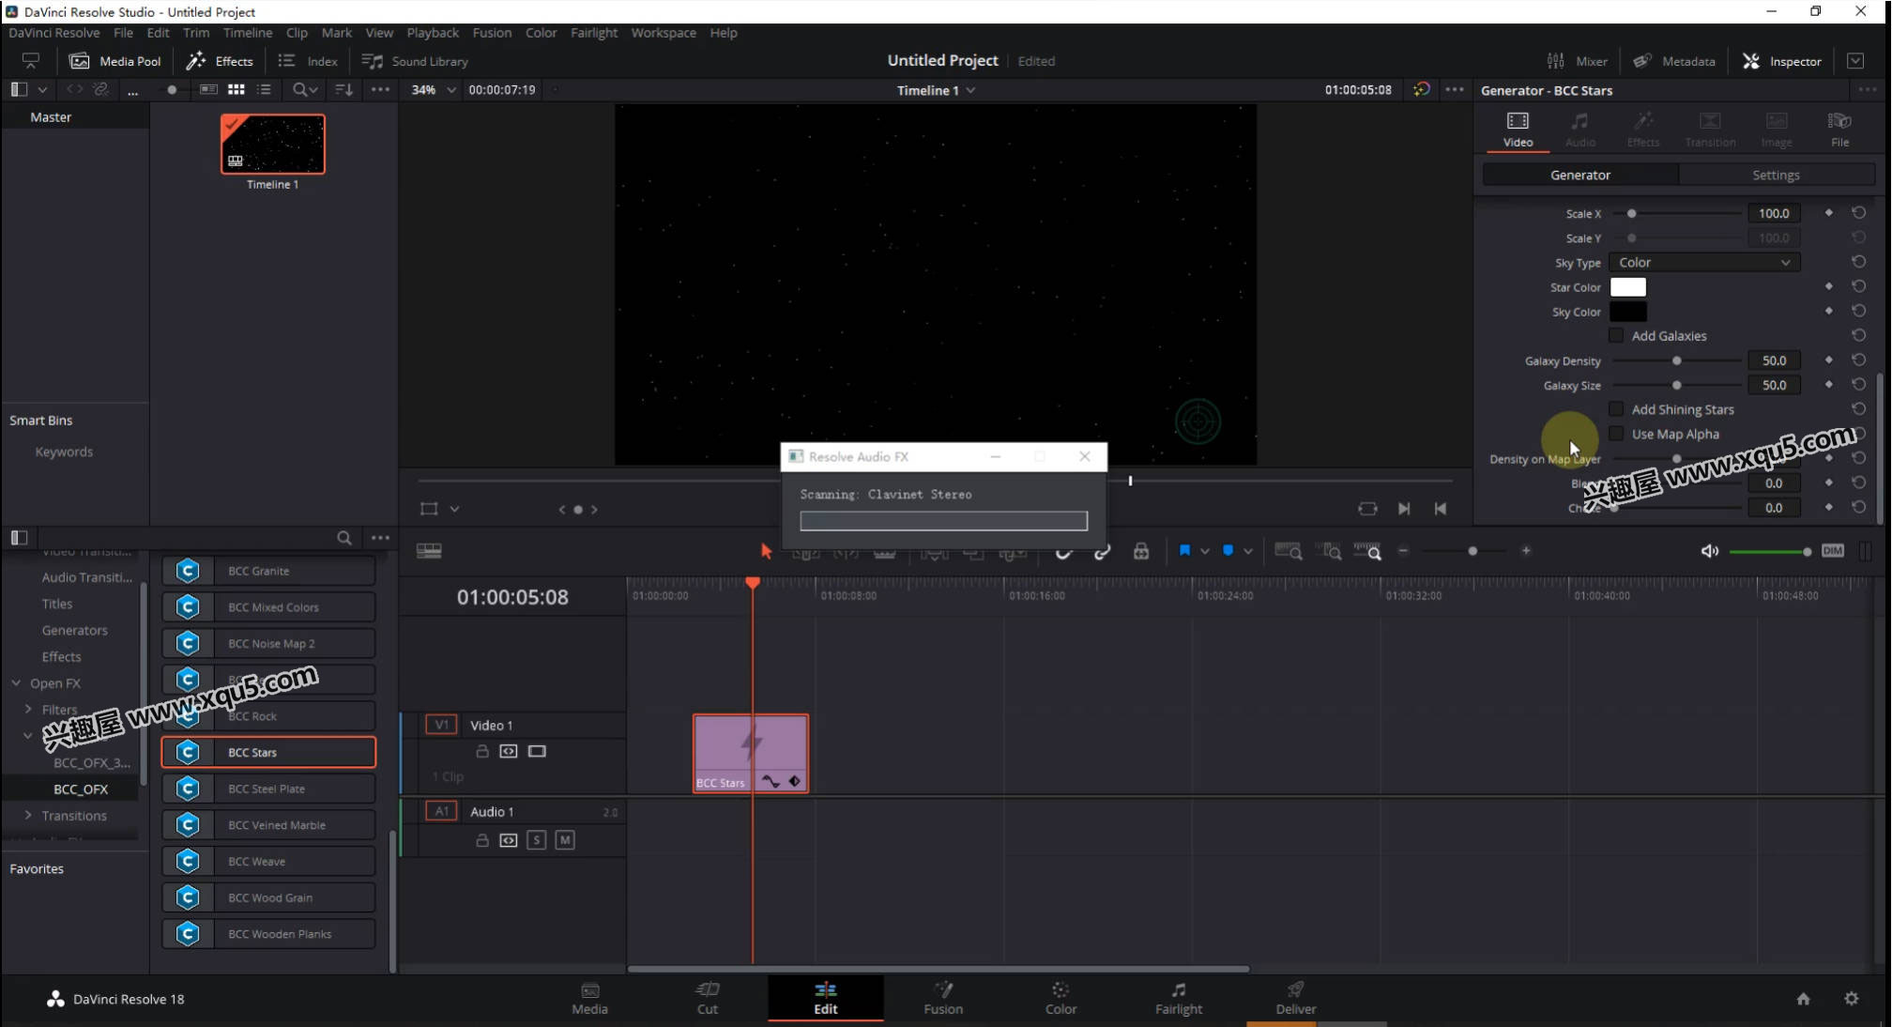Expand the top-right panel layout dropdown
Screen dimensions: 1892x1027
tap(1855, 61)
